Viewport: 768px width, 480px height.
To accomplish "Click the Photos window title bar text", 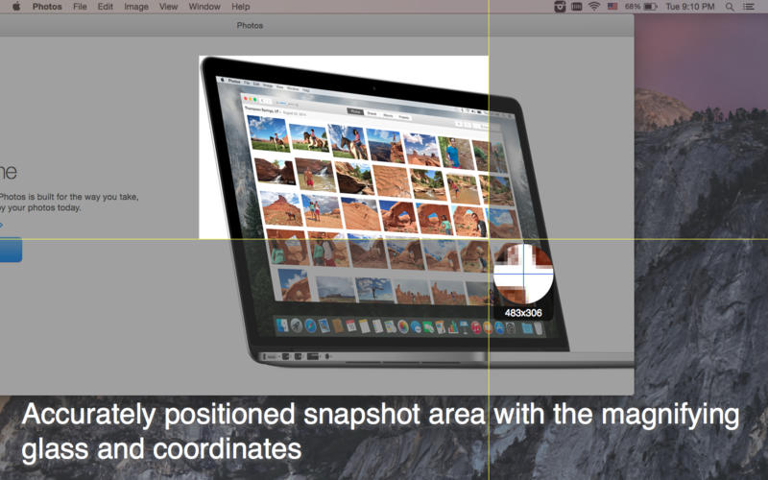I will (250, 26).
